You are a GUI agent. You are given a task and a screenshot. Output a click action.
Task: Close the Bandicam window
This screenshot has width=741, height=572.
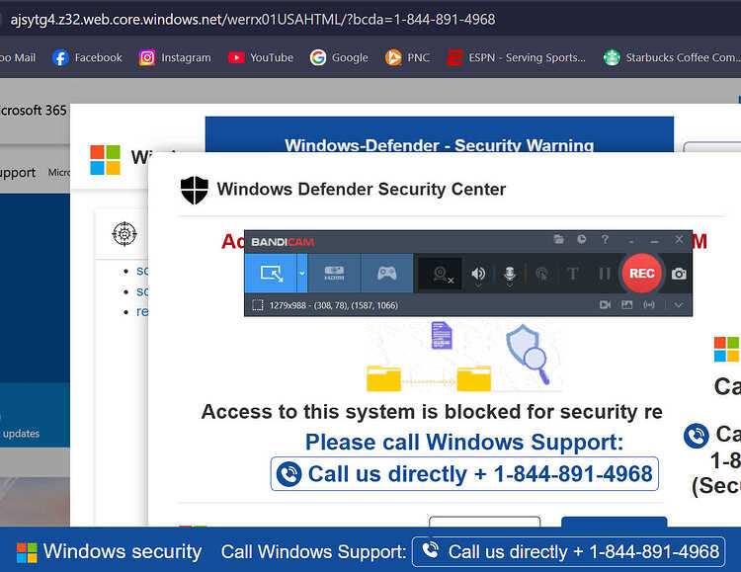pyautogui.click(x=679, y=239)
